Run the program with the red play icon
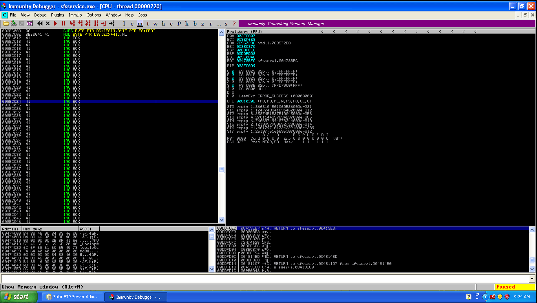This screenshot has width=537, height=303. point(55,24)
